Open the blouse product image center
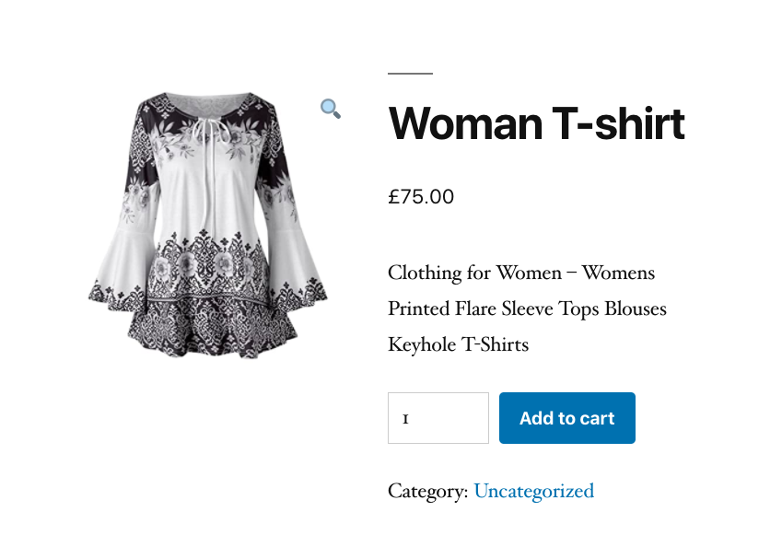782x535 pixels. point(207,226)
